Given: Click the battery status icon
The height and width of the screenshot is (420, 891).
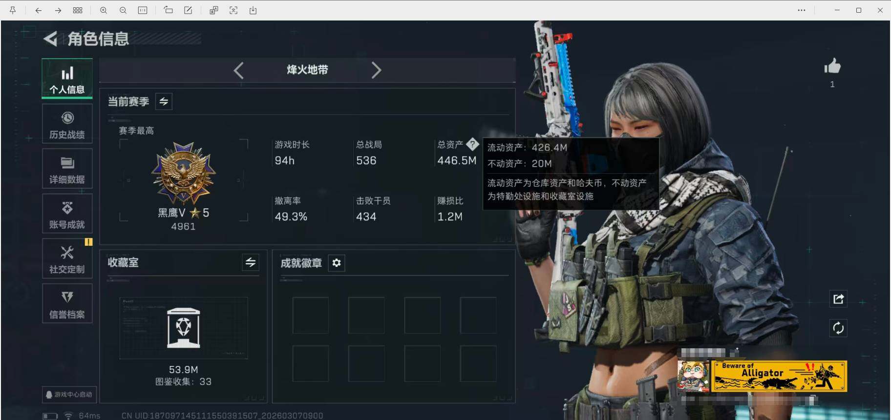Looking at the screenshot, I should [50, 416].
